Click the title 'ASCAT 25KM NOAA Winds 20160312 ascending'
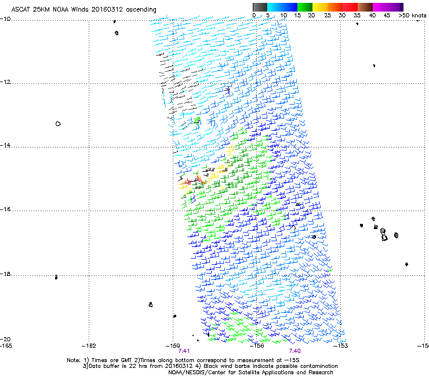This screenshot has height=376, width=429. (x=83, y=10)
